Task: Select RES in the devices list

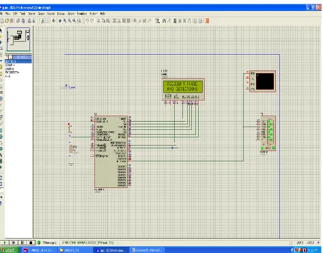Action: pyautogui.click(x=18, y=76)
